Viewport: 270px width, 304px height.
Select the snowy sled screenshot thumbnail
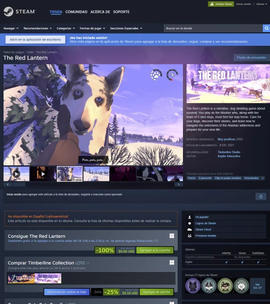coord(96,174)
